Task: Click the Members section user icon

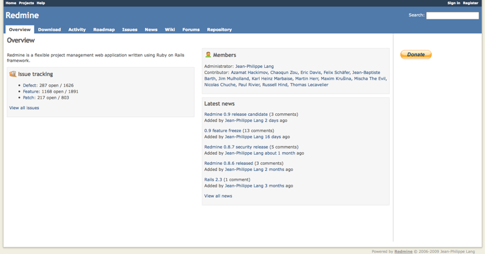Action: point(208,55)
